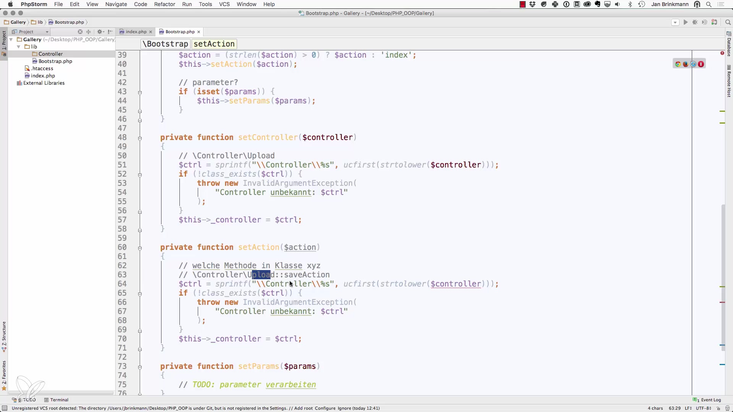Click Collapse All icon in Project panel
733x412 pixels.
pos(89,32)
